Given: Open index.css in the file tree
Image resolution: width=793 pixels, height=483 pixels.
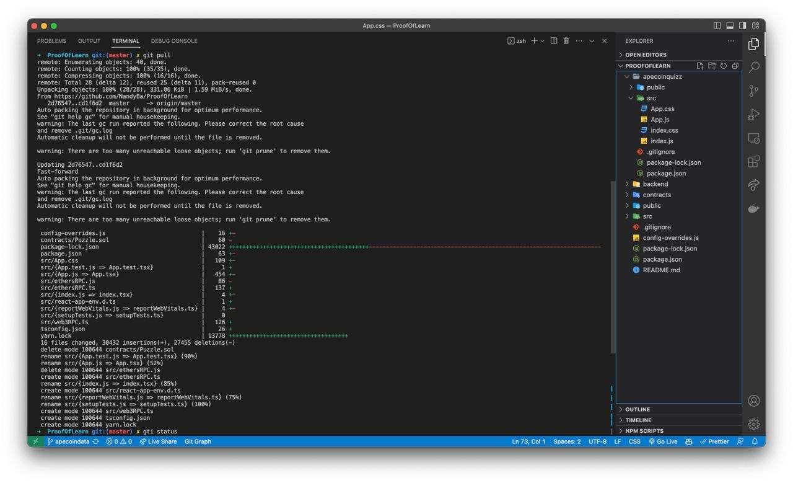Looking at the screenshot, I should click(x=664, y=130).
